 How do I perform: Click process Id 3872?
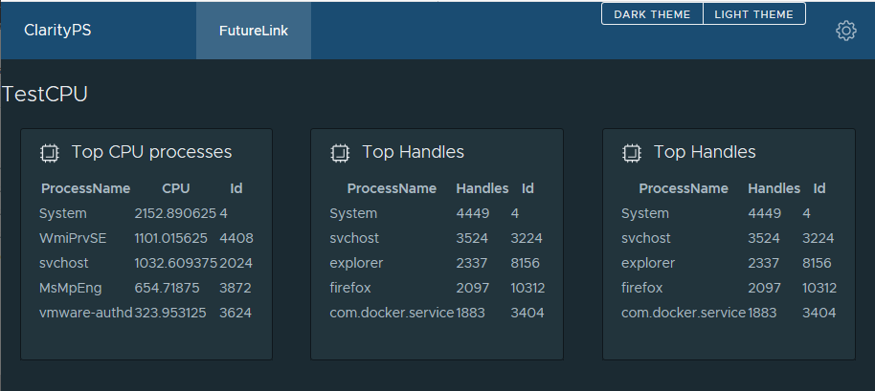click(x=236, y=288)
